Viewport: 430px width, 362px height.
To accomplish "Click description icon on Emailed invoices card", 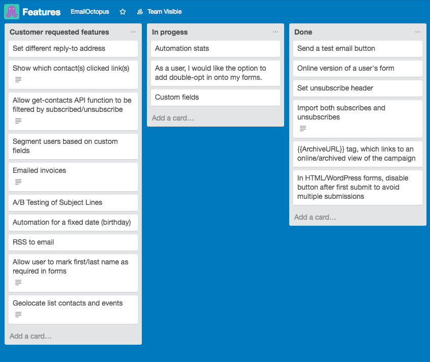I will pyautogui.click(x=18, y=182).
